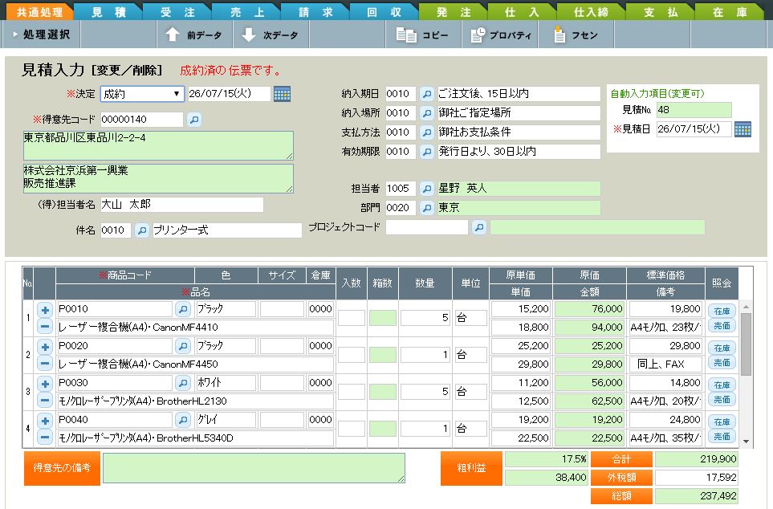The height and width of the screenshot is (509, 773).
Task: Remove line 1 with minus button
Action: (45, 326)
